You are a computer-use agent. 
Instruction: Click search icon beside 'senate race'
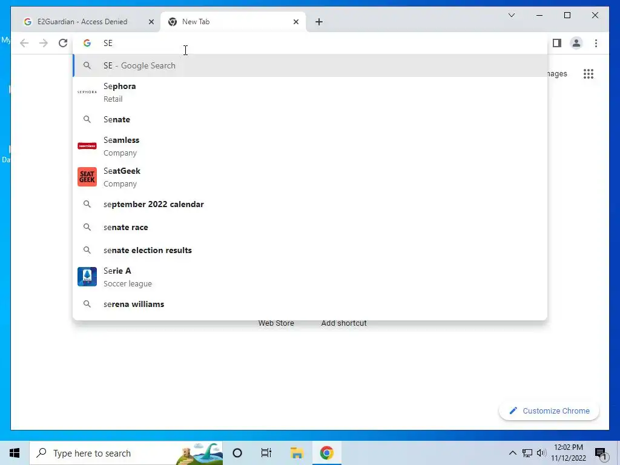click(x=87, y=228)
